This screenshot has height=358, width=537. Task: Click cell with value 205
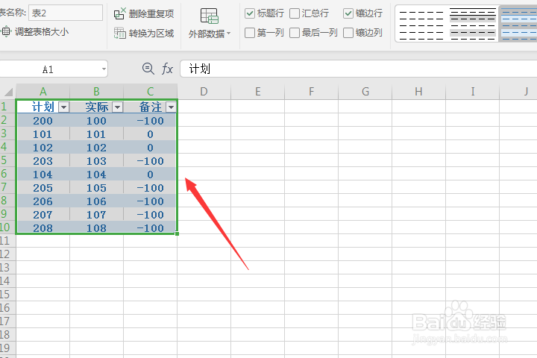43,188
